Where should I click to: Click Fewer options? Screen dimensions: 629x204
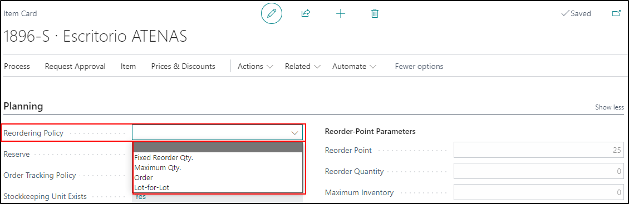[x=419, y=67]
